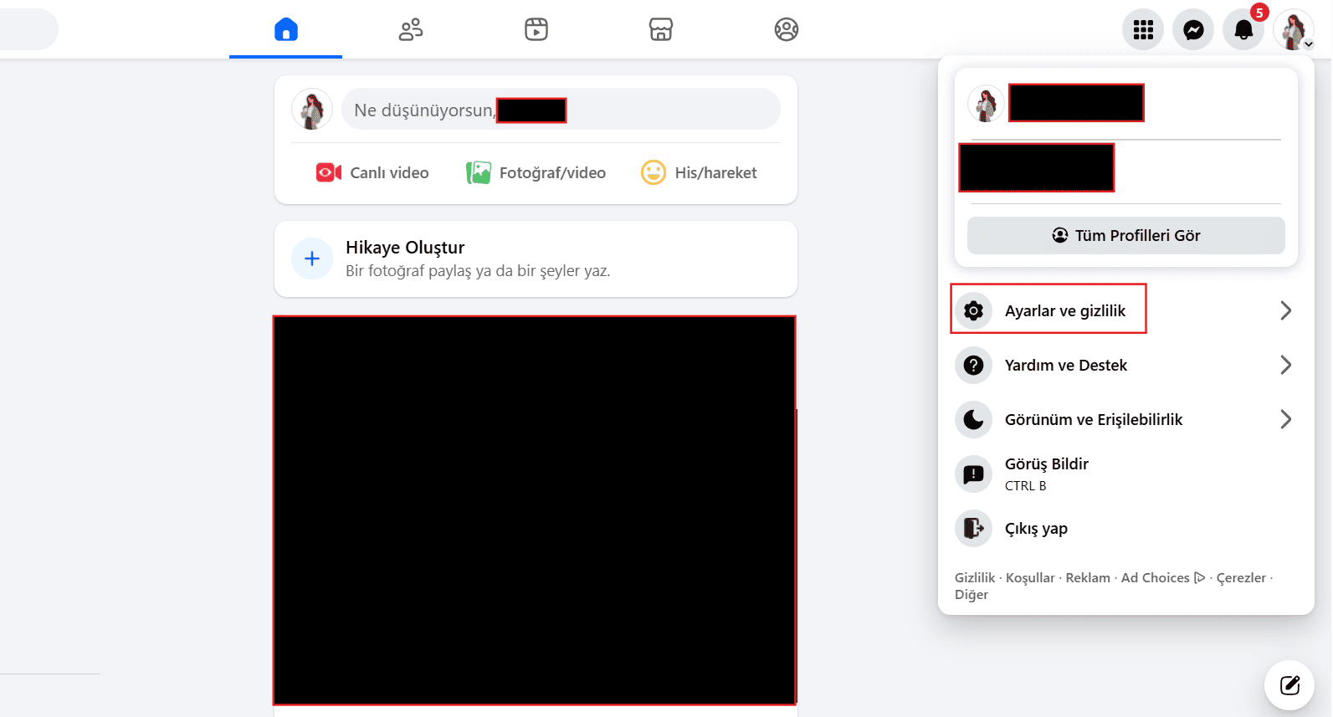The image size is (1333, 717).
Task: Click the logout door icon
Action: 973,528
